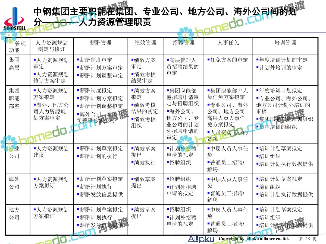
Task: Select the "绩效管理" column header
Action: pyautogui.click(x=145, y=43)
